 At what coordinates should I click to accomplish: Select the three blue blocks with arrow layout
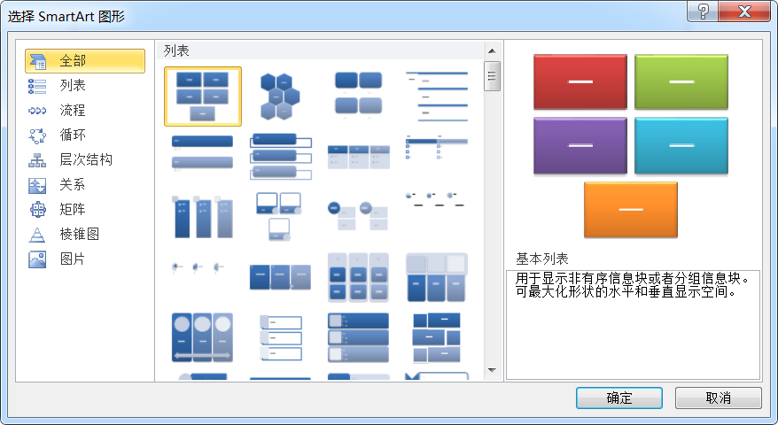click(280, 277)
